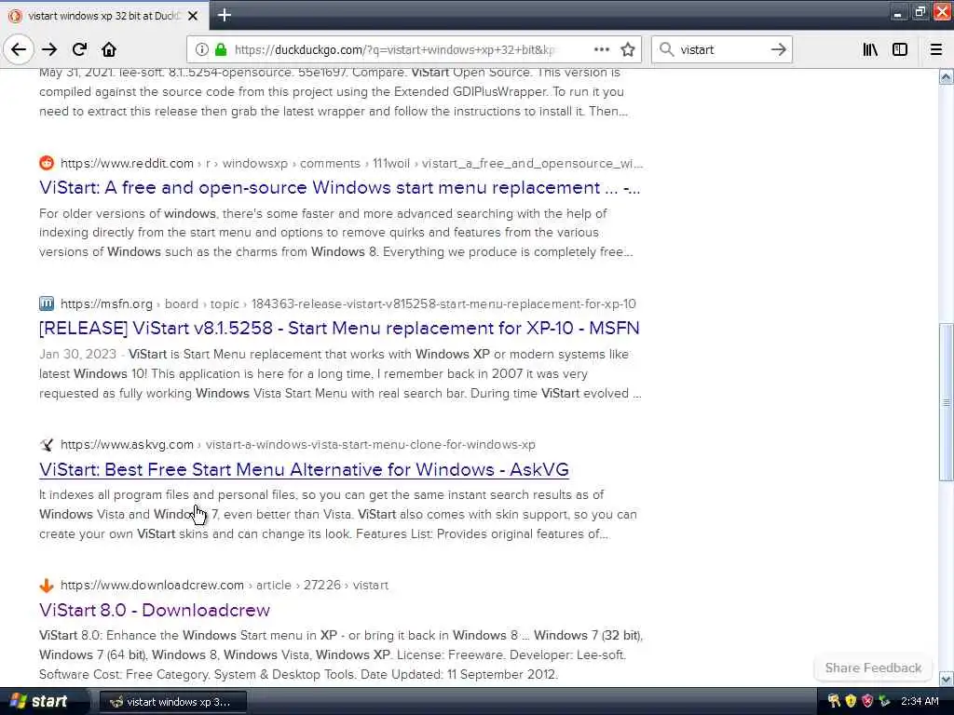
Task: Go forward to next page
Action: coord(49,49)
